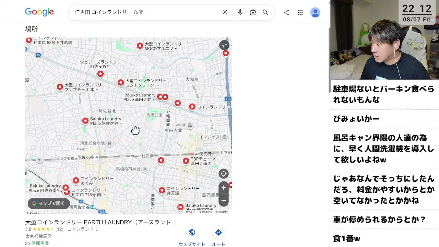This screenshot has height=247, width=439.
Task: Click the 小杉湯 map marker
Action: [x=190, y=126]
